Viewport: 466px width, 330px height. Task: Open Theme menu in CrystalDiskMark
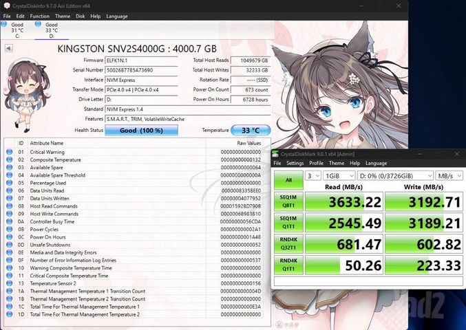click(x=337, y=163)
